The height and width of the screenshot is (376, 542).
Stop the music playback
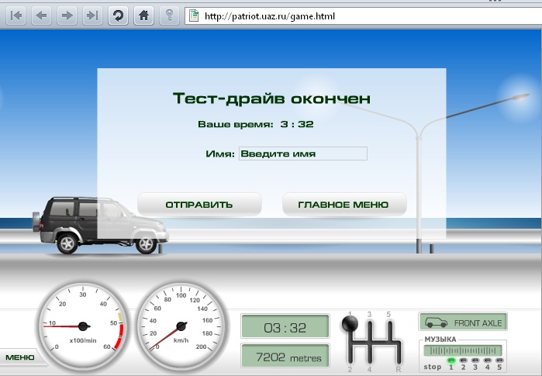point(432,366)
